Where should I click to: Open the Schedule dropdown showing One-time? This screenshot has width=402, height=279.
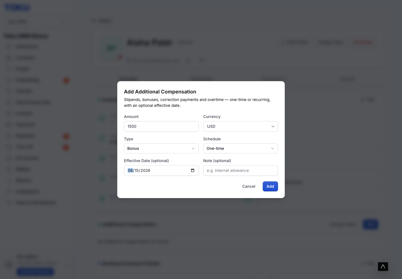pyautogui.click(x=241, y=148)
